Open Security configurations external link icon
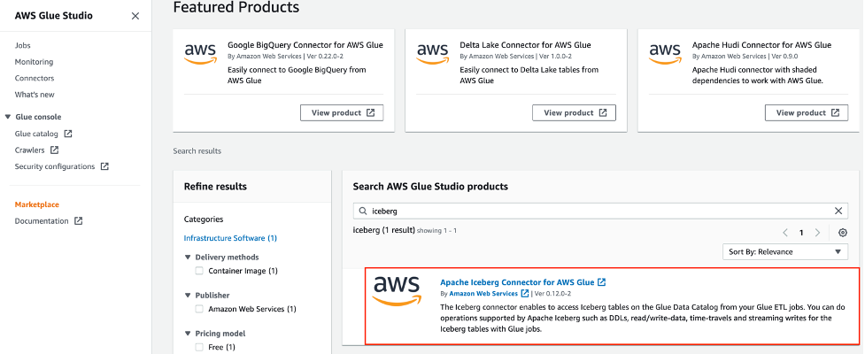This screenshot has width=865, height=354. point(104,166)
